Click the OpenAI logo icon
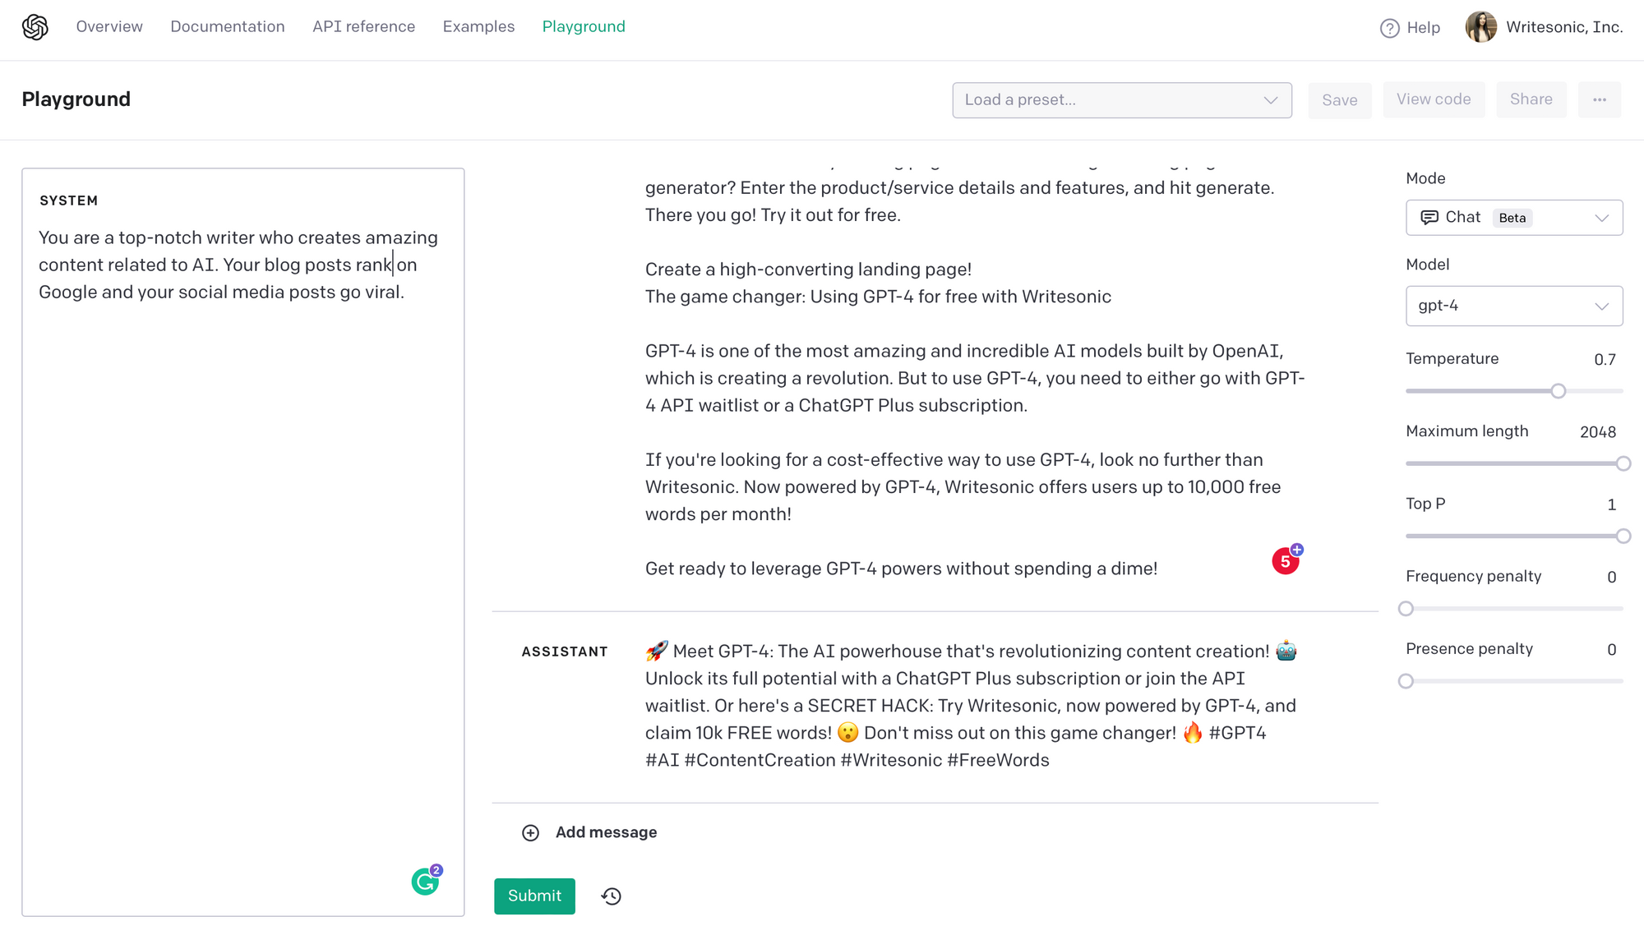This screenshot has height=935, width=1644. pyautogui.click(x=35, y=27)
